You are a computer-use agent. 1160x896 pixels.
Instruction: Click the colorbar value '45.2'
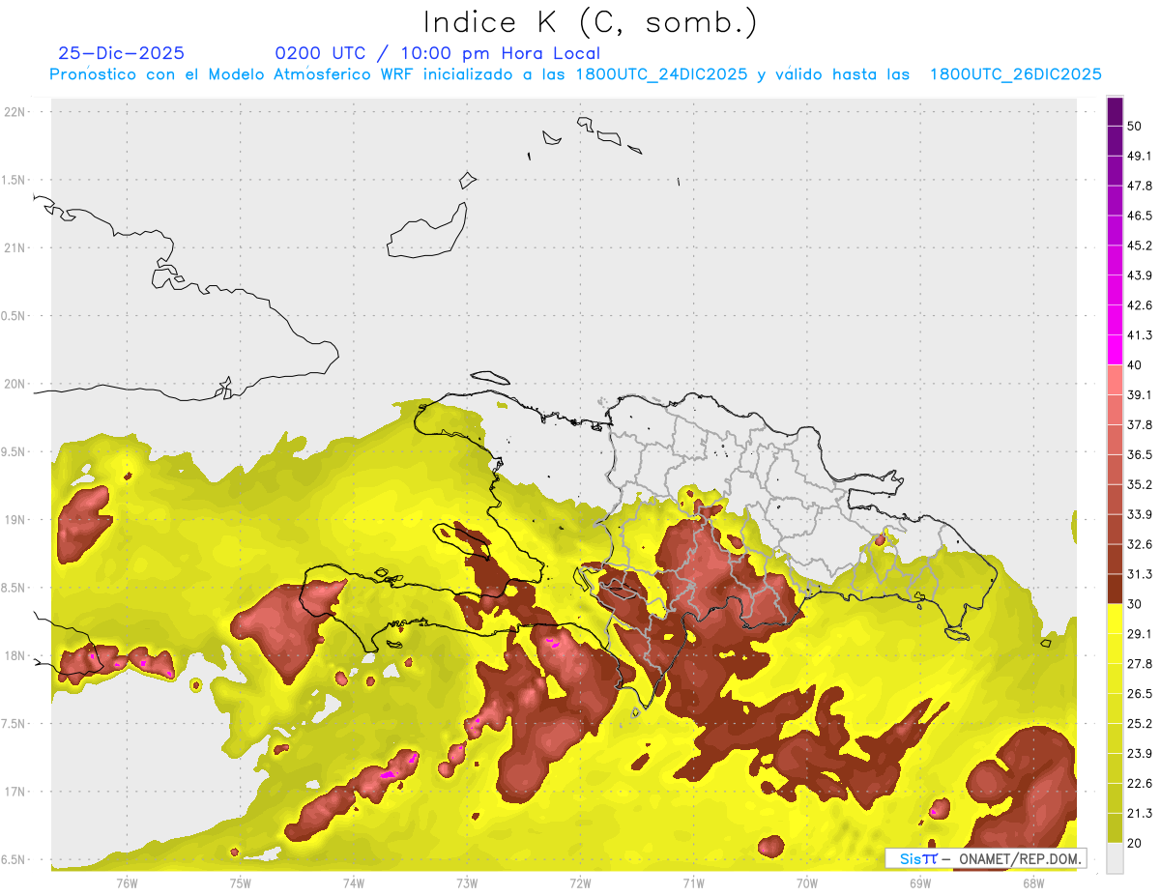[x=1140, y=246]
